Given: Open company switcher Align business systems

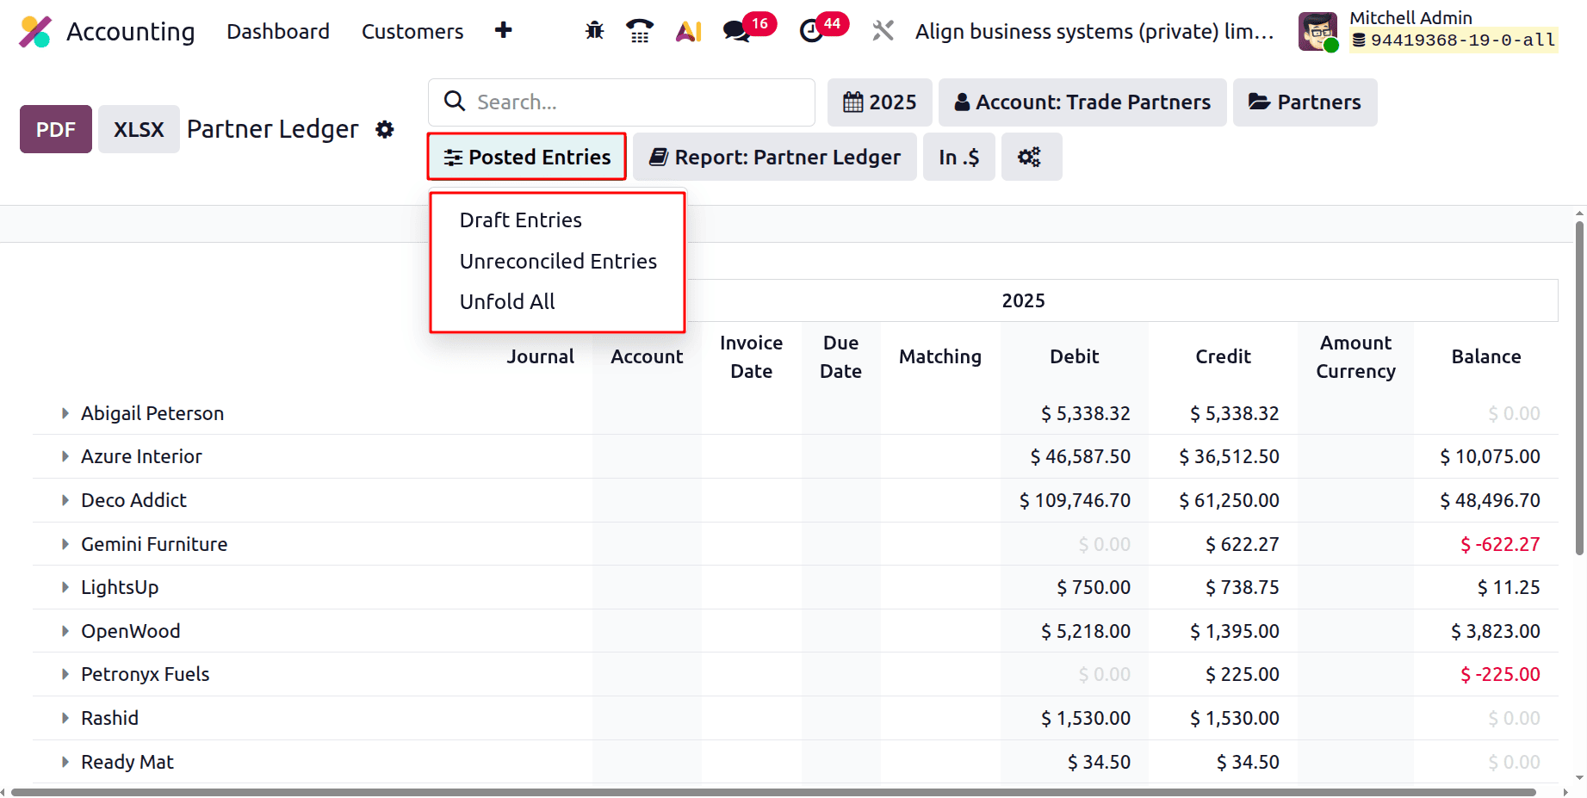Looking at the screenshot, I should point(1094,32).
